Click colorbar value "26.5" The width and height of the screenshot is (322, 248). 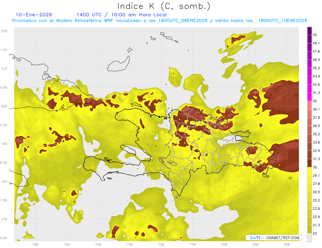(316, 192)
